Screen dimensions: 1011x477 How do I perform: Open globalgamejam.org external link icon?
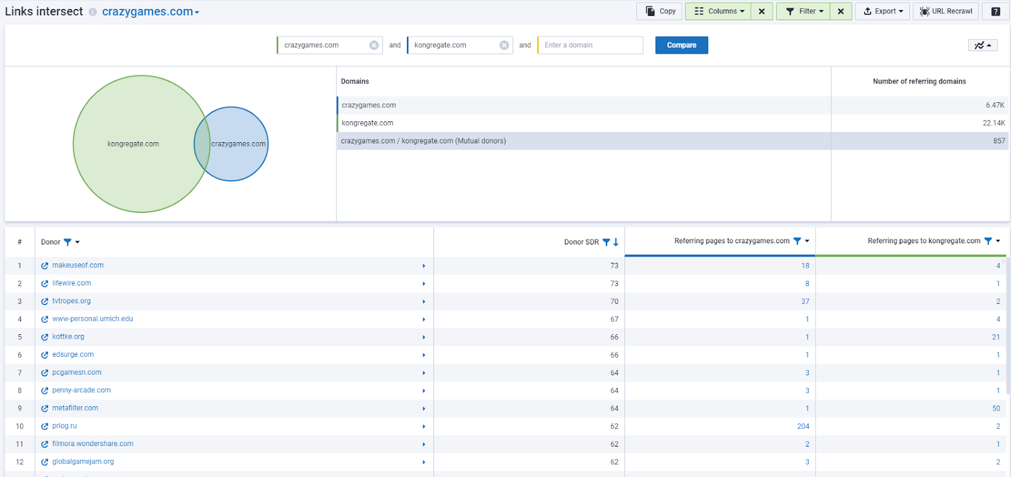pos(45,462)
